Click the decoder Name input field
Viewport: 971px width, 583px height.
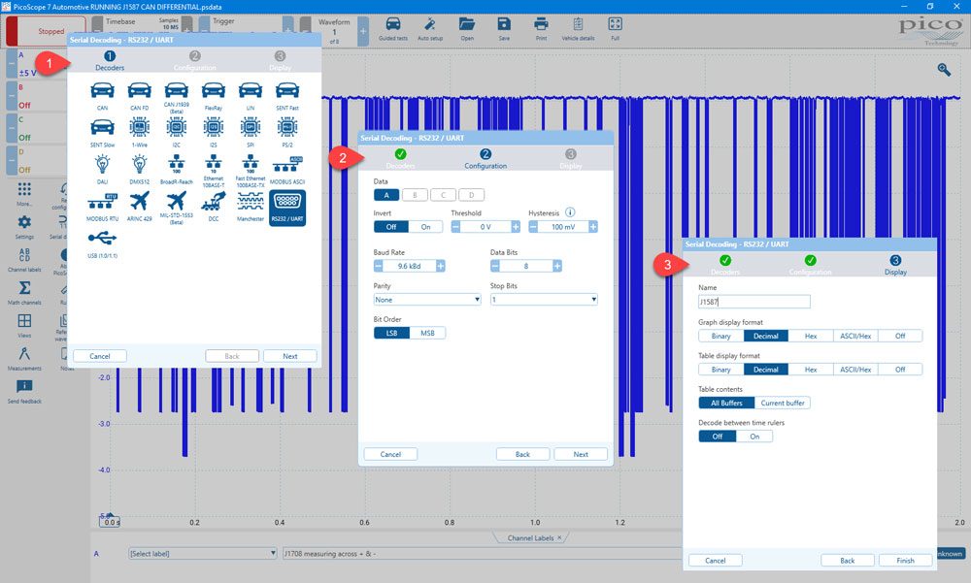click(x=754, y=302)
